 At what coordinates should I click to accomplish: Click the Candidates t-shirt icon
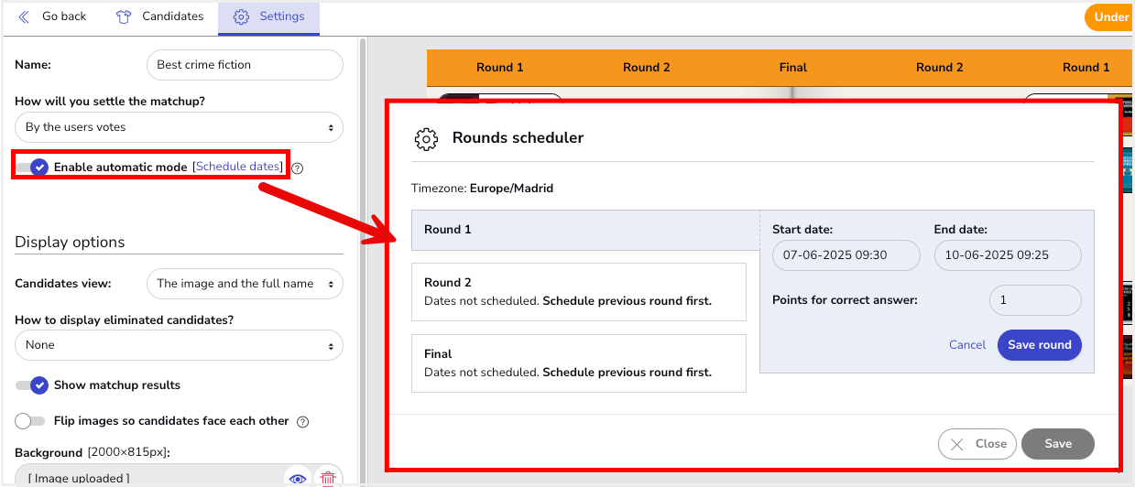tap(124, 16)
